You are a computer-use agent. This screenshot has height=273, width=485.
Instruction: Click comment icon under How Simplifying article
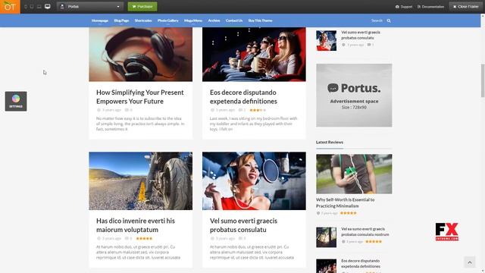pos(127,110)
